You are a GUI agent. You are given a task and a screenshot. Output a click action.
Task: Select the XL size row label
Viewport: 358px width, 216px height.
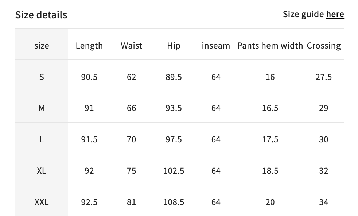42,171
